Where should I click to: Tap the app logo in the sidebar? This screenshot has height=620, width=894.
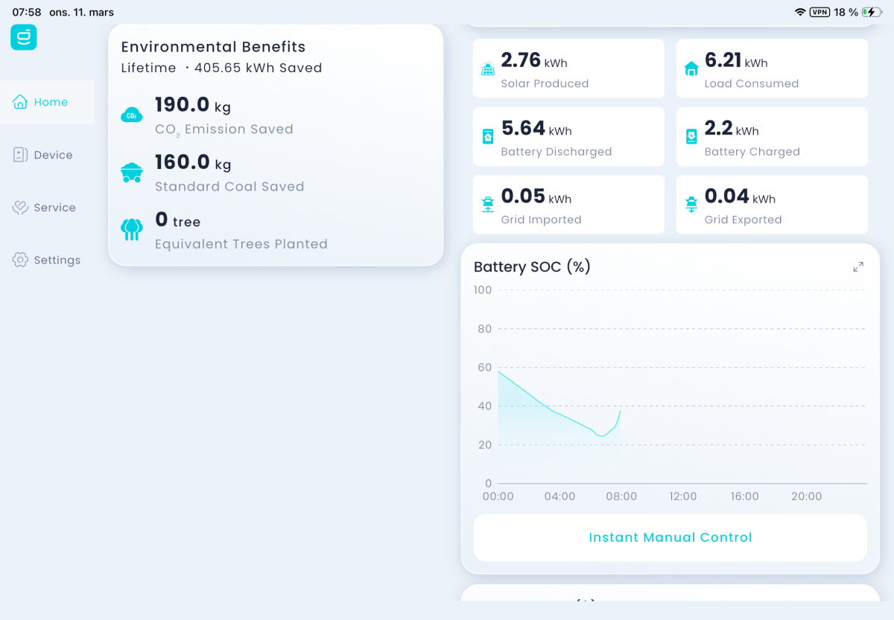(x=23, y=37)
